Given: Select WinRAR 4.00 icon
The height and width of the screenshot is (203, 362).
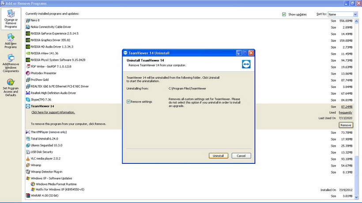Looking at the screenshot, I should (28, 196).
